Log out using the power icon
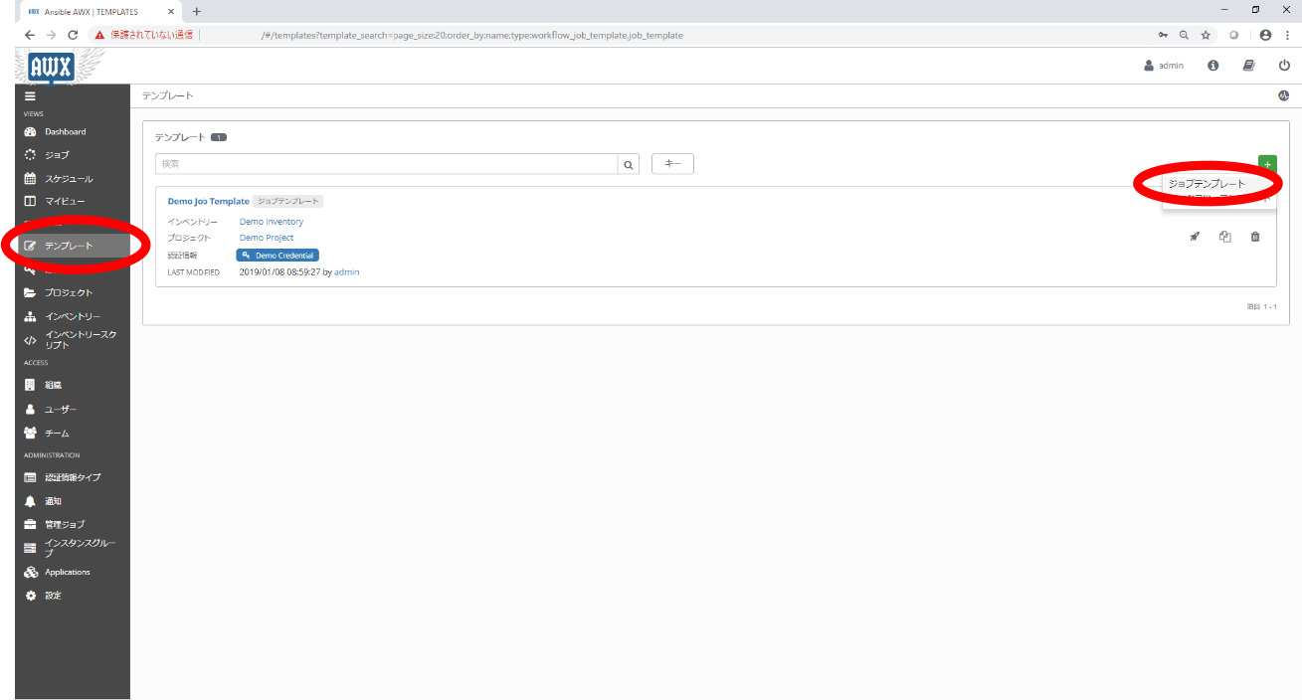 (1284, 66)
